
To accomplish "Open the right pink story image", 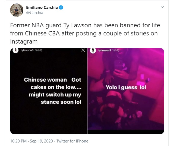I will (126, 91).
